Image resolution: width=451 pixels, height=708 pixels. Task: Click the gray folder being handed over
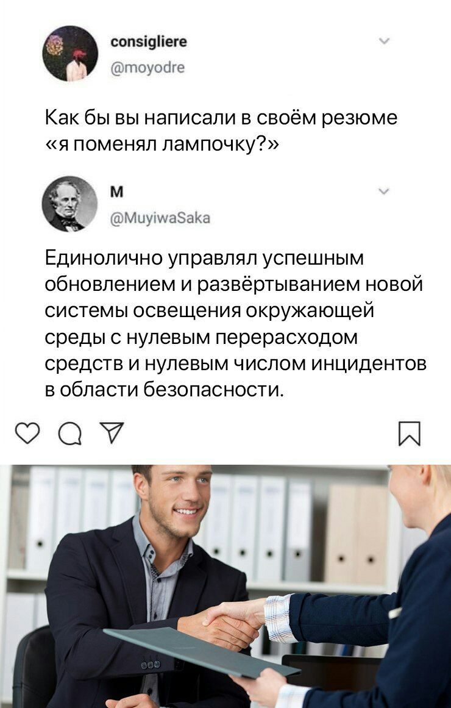(201, 652)
